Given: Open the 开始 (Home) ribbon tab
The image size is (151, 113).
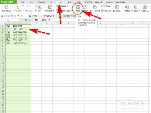Looking at the screenshot, I should pyautogui.click(x=22, y=2).
